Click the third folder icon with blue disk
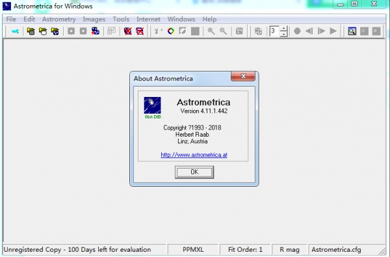Viewport: 390px width, 257px height. point(55,31)
